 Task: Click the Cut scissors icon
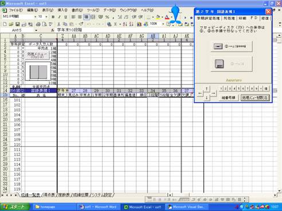click(58, 24)
